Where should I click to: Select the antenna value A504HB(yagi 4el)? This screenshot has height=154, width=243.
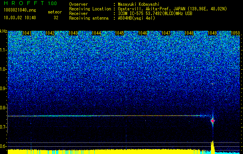pyautogui.click(x=136, y=18)
